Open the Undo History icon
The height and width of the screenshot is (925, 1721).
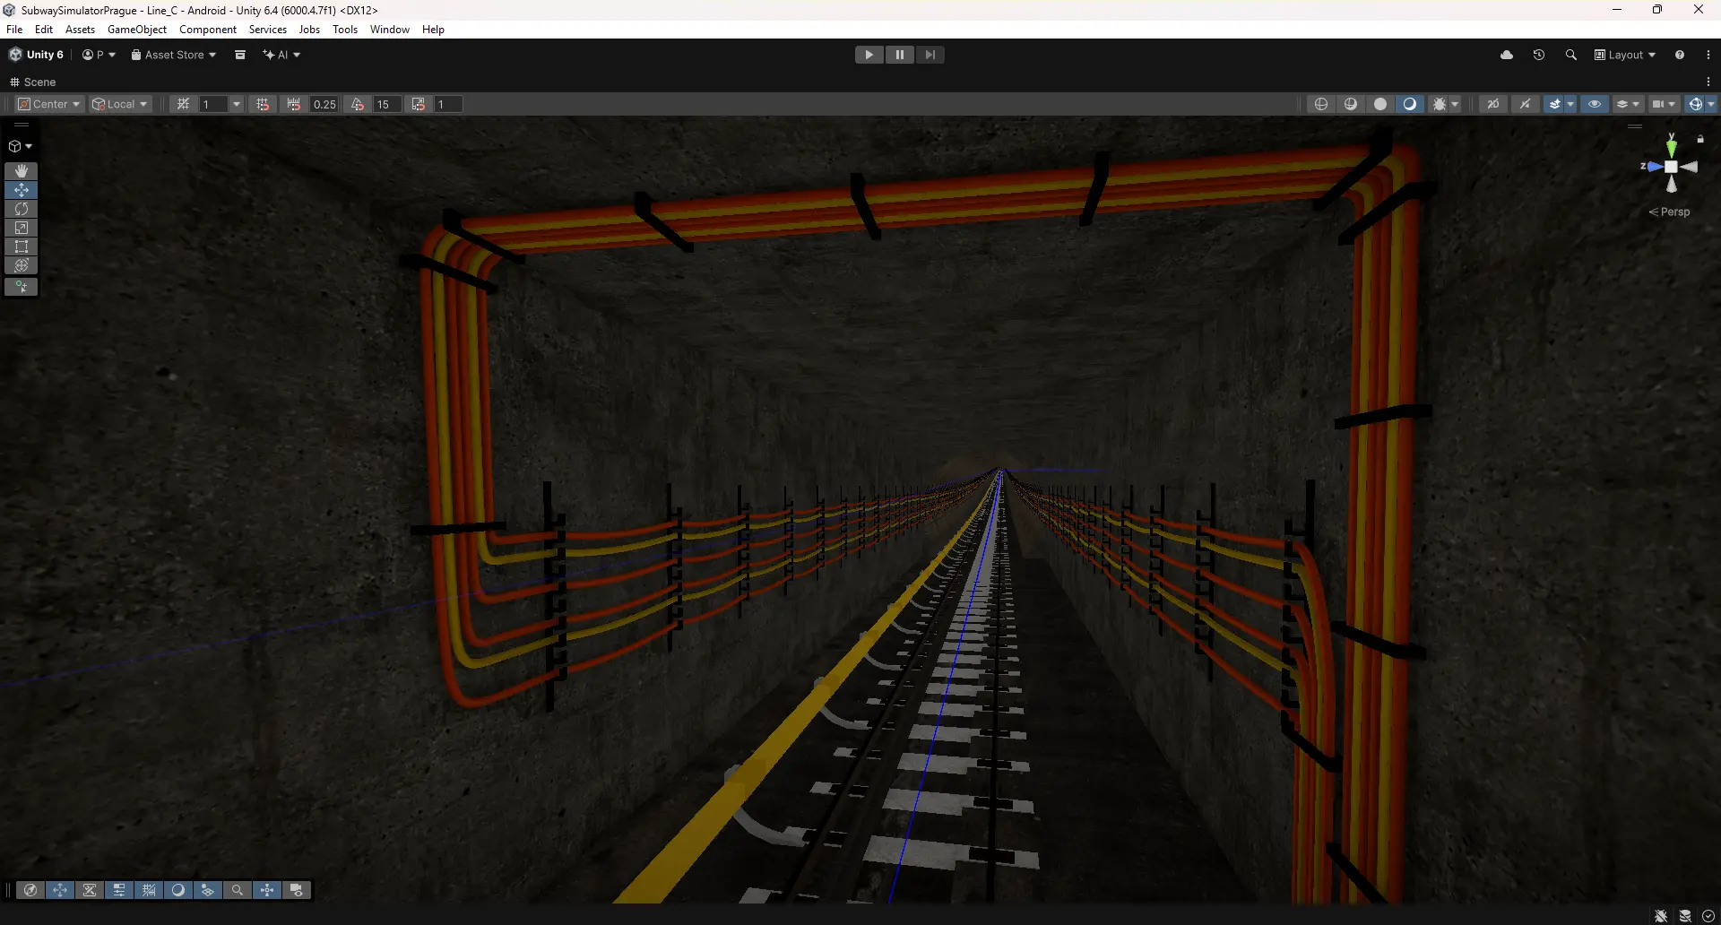(x=1539, y=55)
